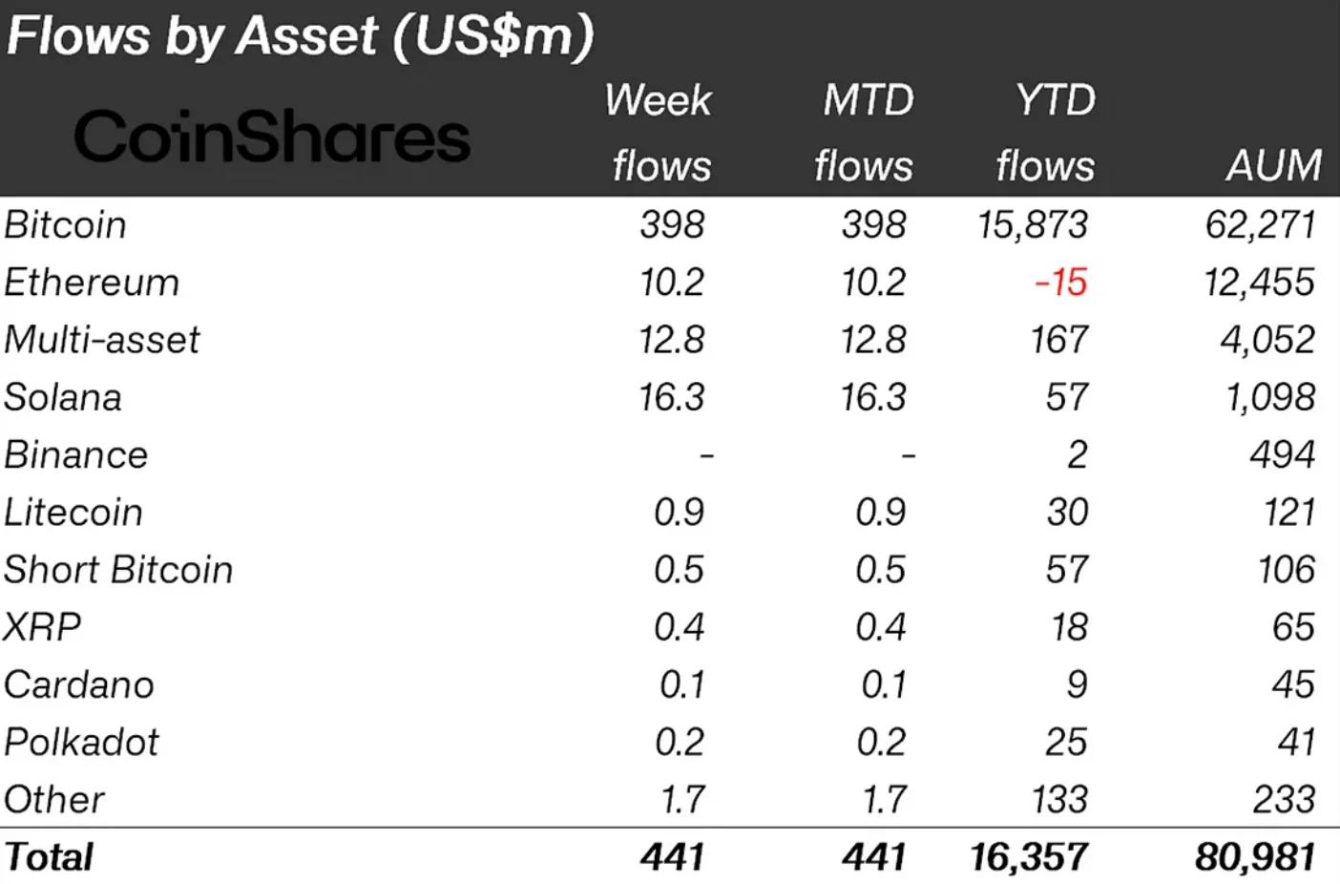This screenshot has width=1340, height=884.
Task: Click the total AUM value 80,981
Action: coord(1255,857)
